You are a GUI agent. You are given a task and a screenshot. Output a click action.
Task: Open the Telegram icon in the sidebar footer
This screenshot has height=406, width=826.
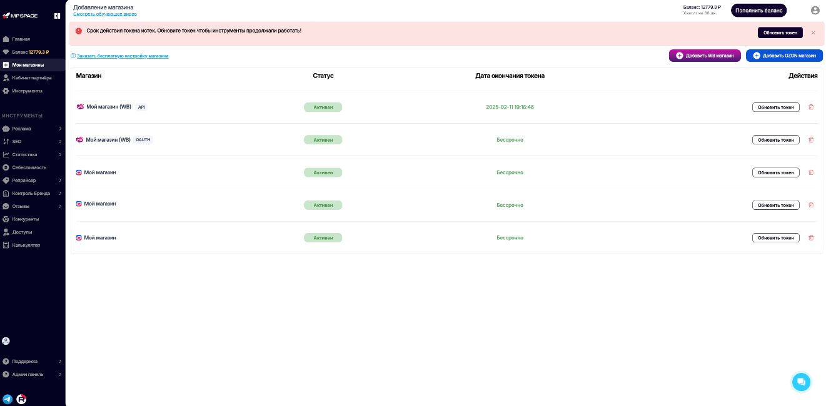tap(8, 399)
